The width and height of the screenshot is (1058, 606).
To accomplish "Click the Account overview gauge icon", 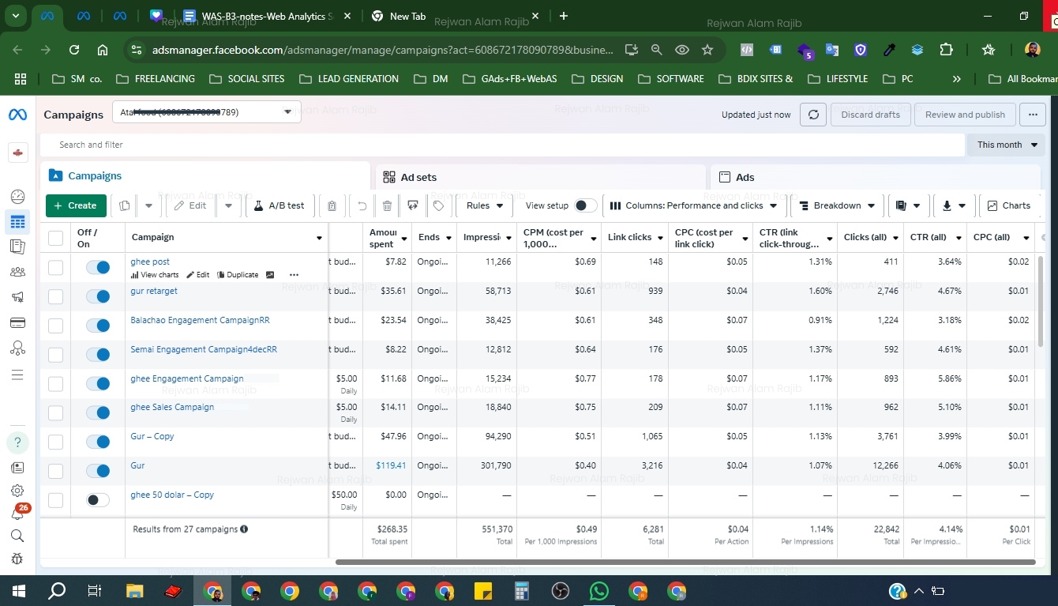I will tap(17, 197).
